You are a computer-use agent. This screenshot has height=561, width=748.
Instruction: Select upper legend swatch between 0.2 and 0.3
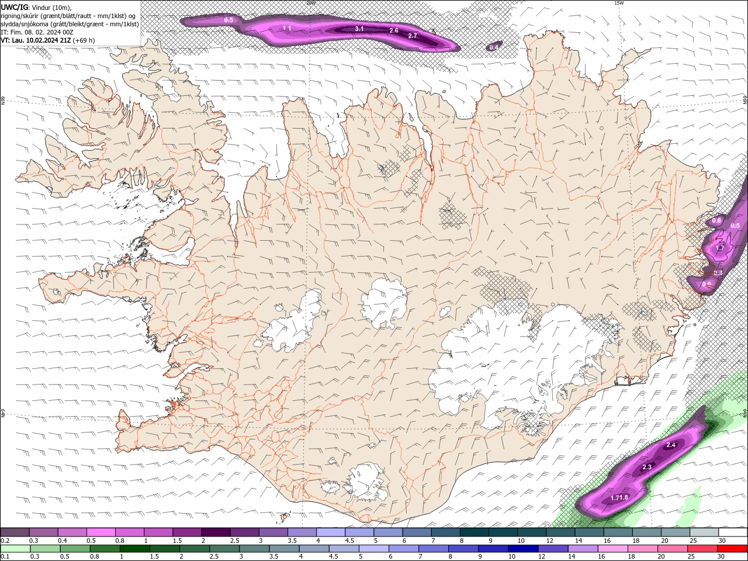point(15,532)
